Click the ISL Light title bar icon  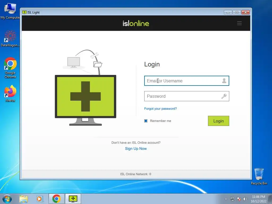pos(24,12)
